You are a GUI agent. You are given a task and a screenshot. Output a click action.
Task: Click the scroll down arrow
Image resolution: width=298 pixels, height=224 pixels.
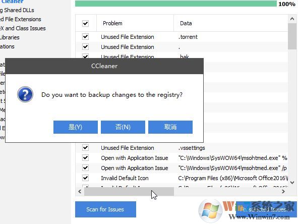coord(292,182)
